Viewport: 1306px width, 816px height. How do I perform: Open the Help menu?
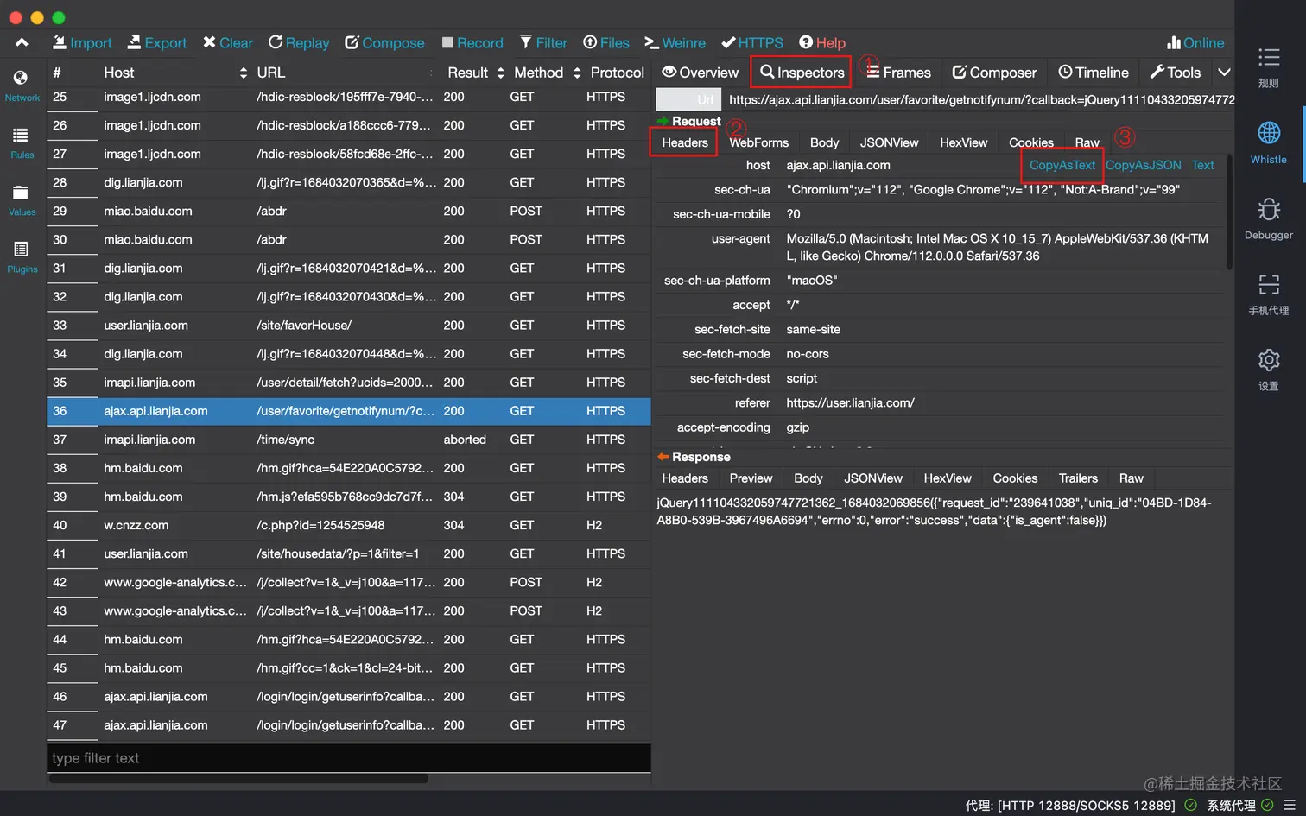(x=822, y=42)
